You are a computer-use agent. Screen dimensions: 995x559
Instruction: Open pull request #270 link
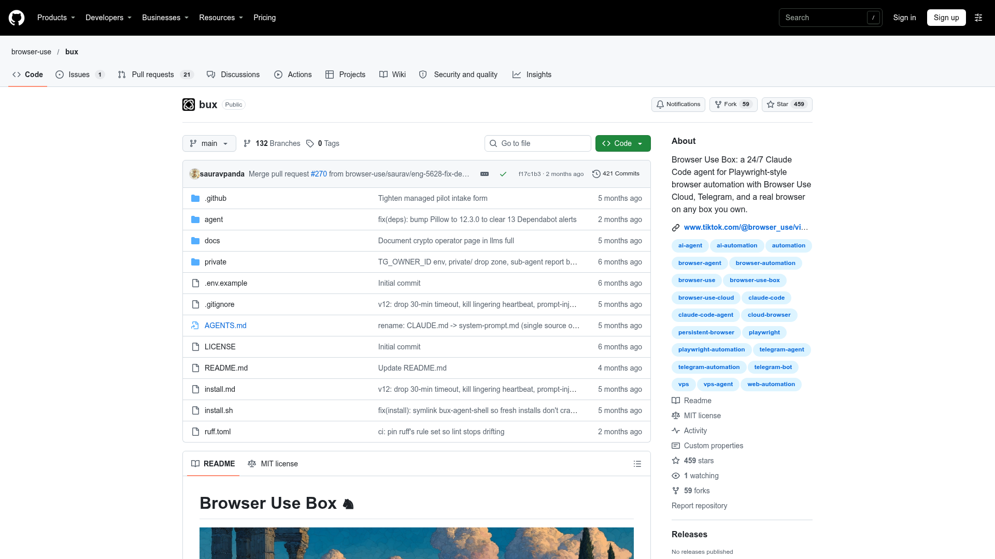[319, 174]
